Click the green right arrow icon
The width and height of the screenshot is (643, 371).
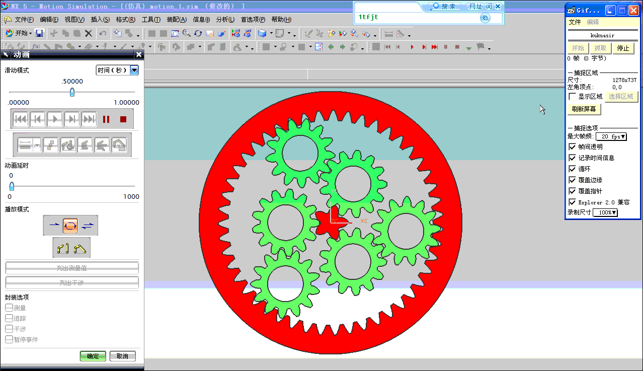click(x=343, y=47)
